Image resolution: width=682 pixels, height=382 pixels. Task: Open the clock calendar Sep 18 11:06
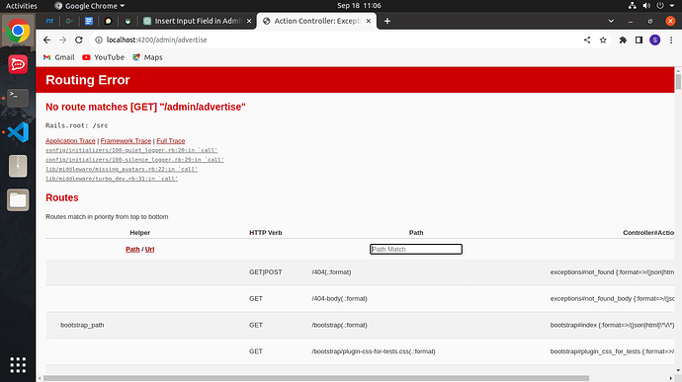(x=359, y=6)
